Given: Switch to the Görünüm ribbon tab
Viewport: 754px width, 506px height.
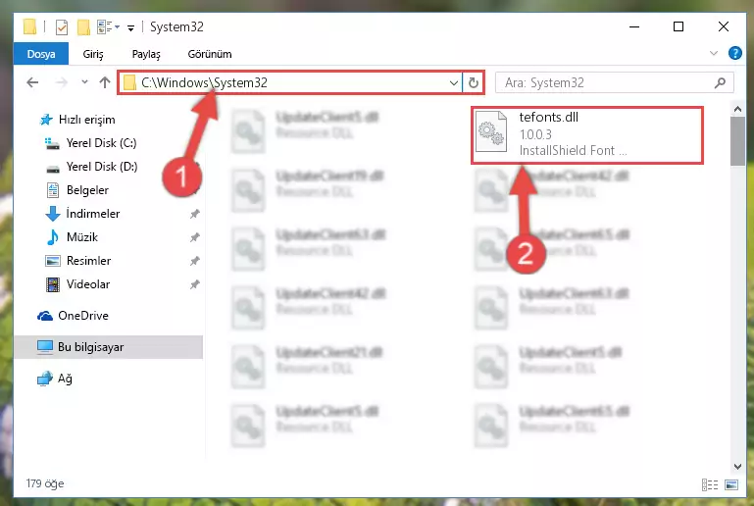Looking at the screenshot, I should point(210,54).
